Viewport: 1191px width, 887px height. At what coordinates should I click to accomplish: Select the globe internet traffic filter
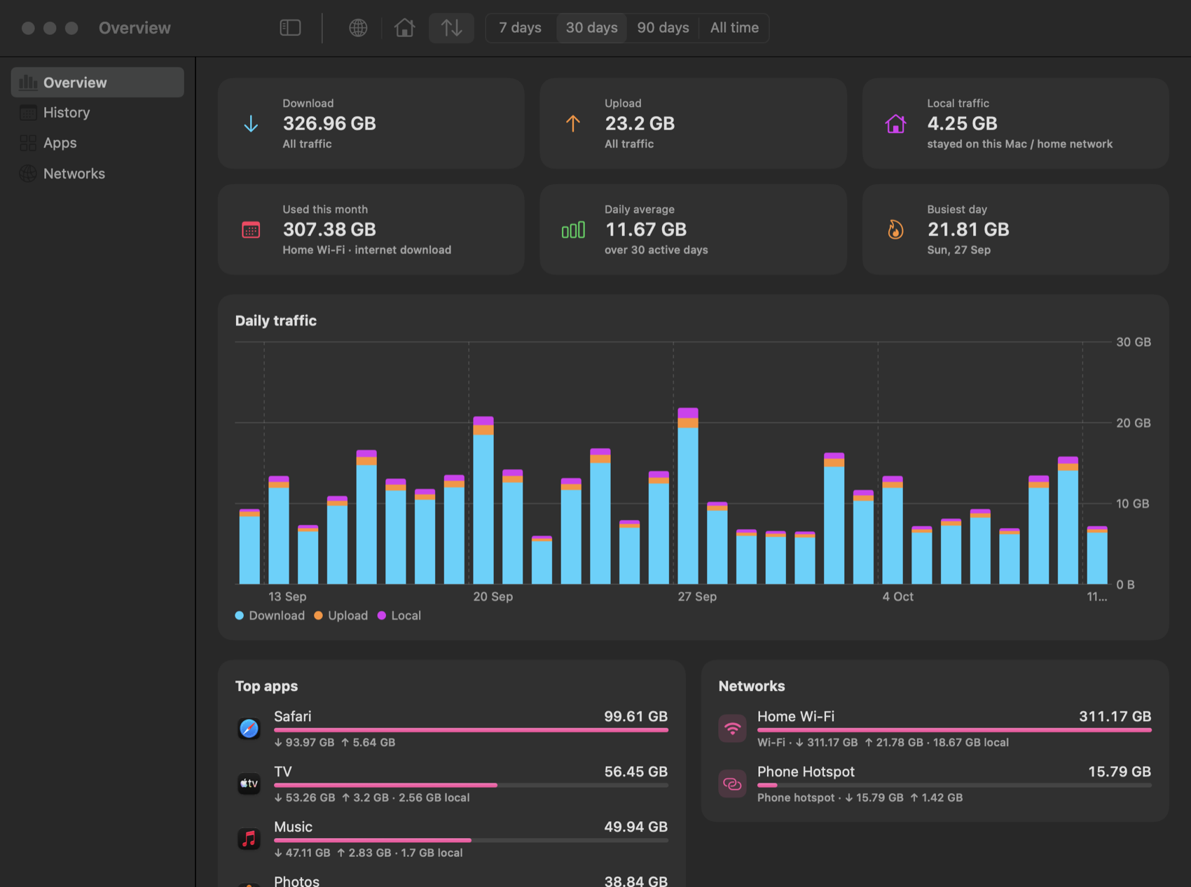click(x=358, y=28)
